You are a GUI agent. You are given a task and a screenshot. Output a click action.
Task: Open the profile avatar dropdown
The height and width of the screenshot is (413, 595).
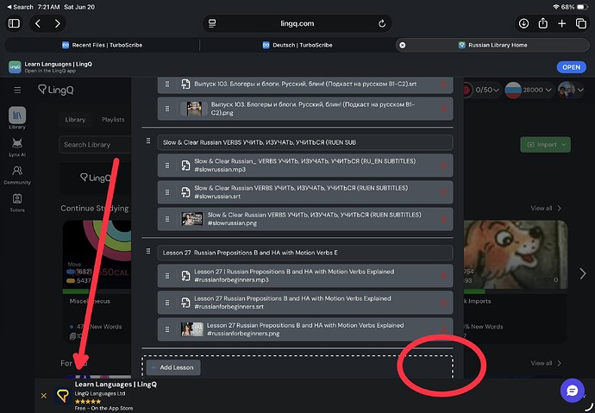tap(571, 90)
